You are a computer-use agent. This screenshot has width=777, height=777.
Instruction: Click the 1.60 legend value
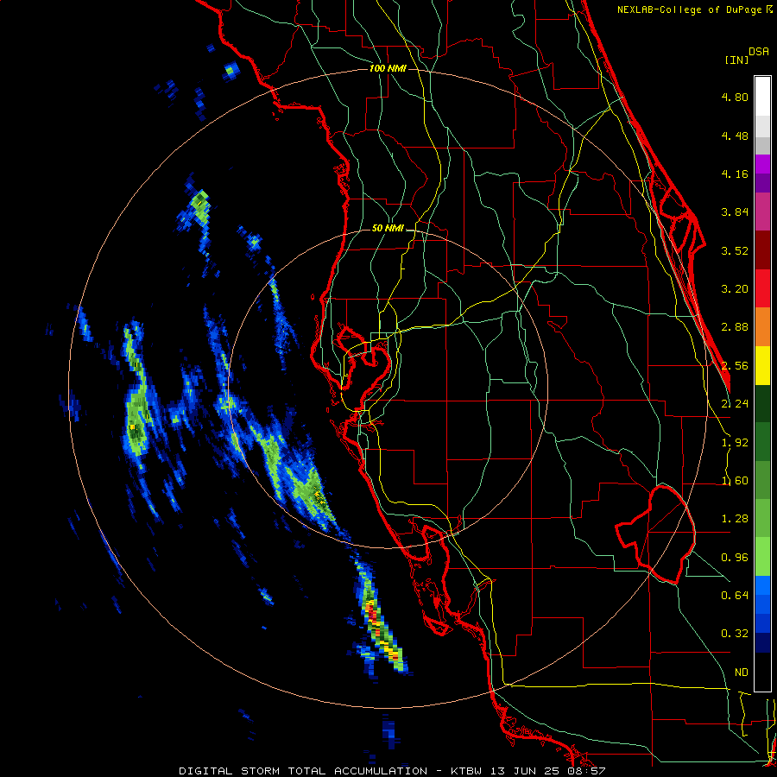735,481
